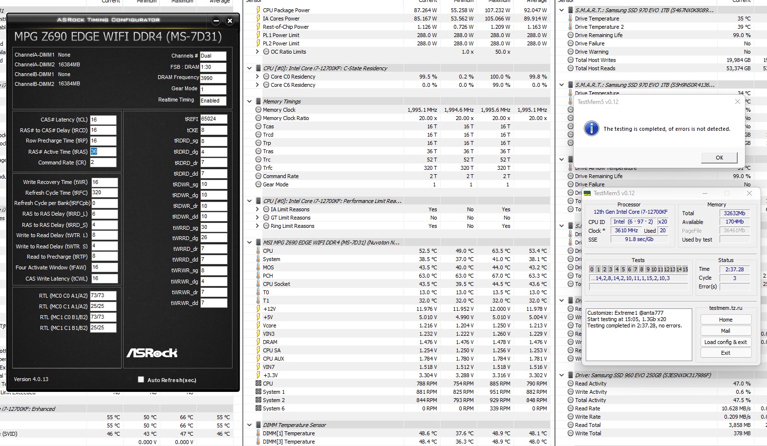Click the Tcas timing row icon
The image size is (767, 446).
[x=258, y=126]
